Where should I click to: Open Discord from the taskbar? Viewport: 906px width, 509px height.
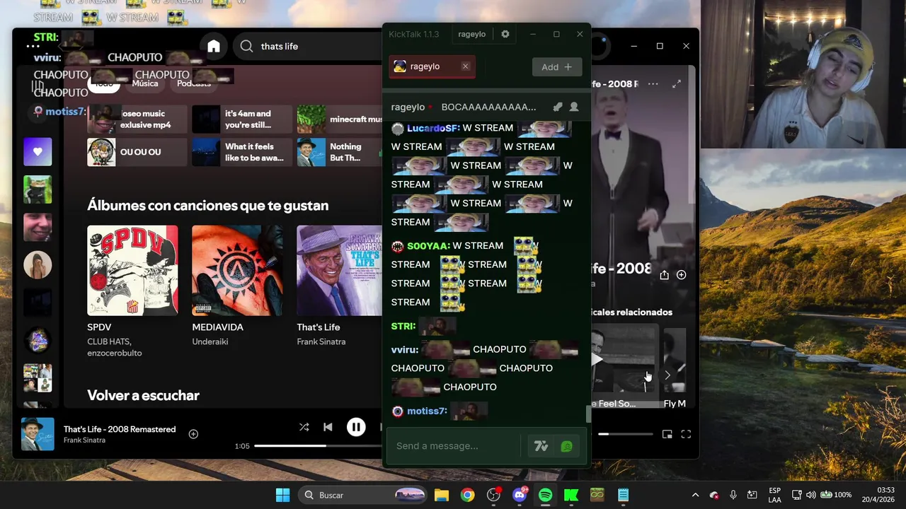click(x=520, y=495)
